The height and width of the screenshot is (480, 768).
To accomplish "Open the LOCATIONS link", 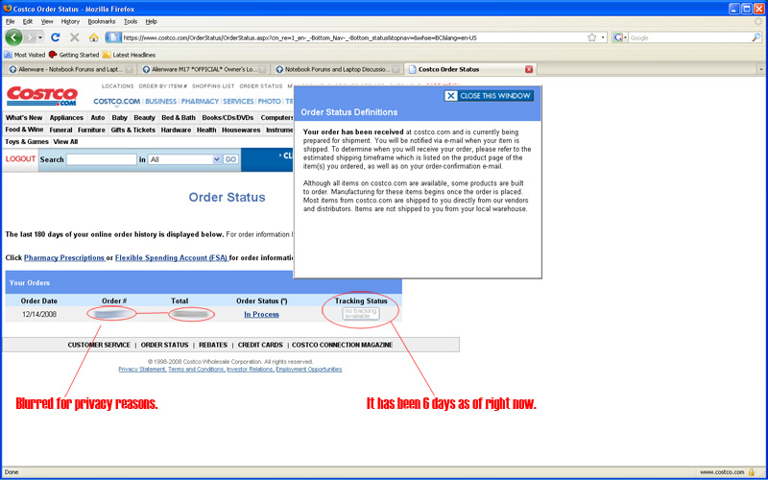I will coord(117,86).
